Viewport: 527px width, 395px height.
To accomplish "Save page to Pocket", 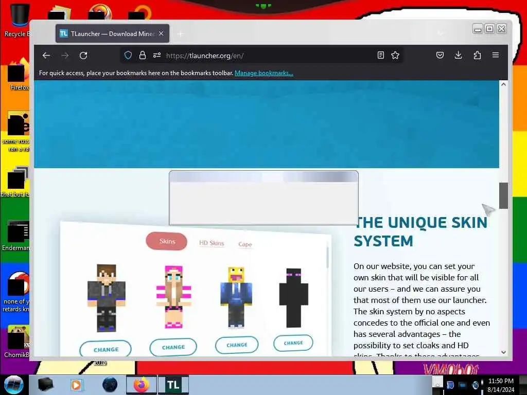I will pyautogui.click(x=440, y=55).
